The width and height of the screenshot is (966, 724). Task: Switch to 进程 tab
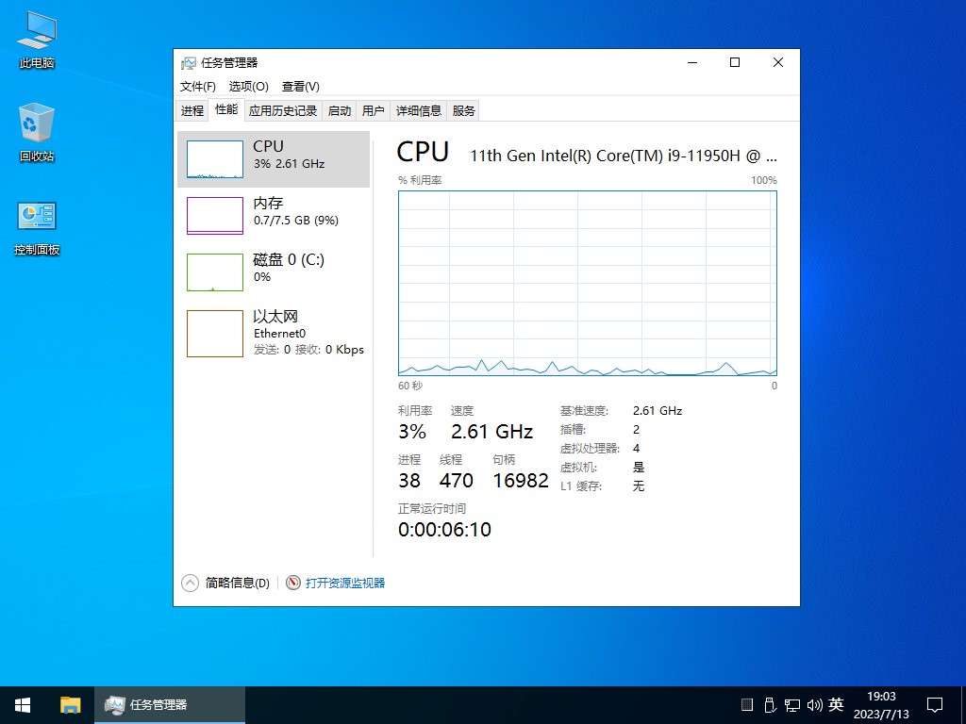click(192, 111)
